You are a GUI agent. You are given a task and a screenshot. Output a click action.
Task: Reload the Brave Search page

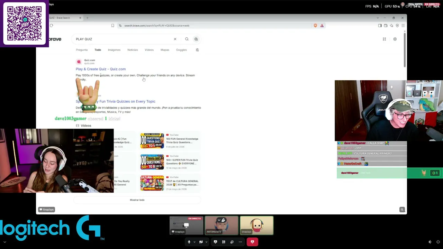[51, 26]
